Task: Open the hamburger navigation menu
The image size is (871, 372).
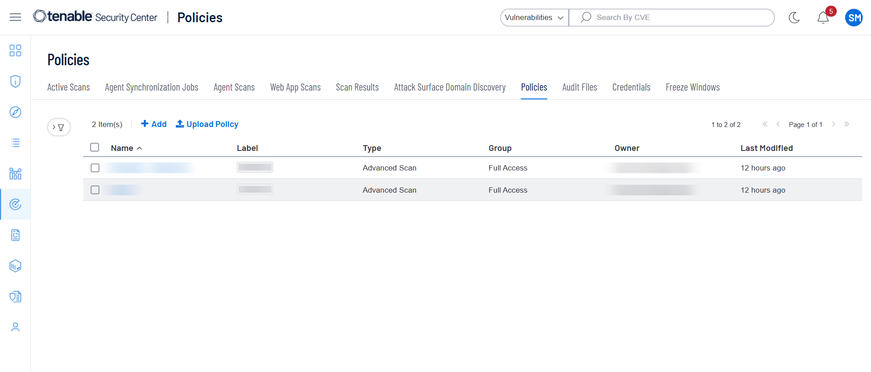Action: click(x=16, y=17)
